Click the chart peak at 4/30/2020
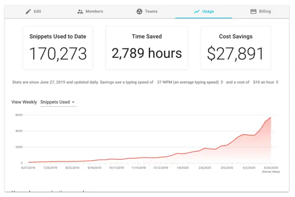This screenshot has height=197, width=295. click(271, 117)
